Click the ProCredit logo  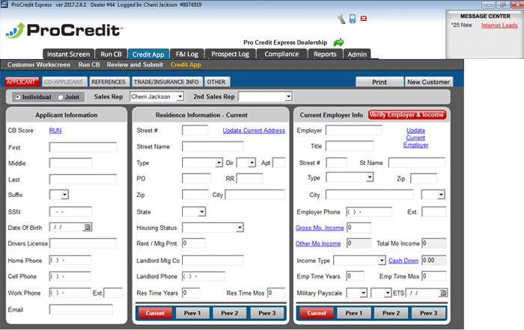coord(64,31)
